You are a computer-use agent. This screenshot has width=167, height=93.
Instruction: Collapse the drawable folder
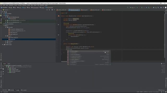[x=6, y=27]
